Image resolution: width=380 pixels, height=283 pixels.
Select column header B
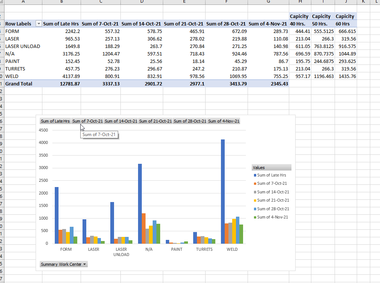pyautogui.click(x=62, y=2)
